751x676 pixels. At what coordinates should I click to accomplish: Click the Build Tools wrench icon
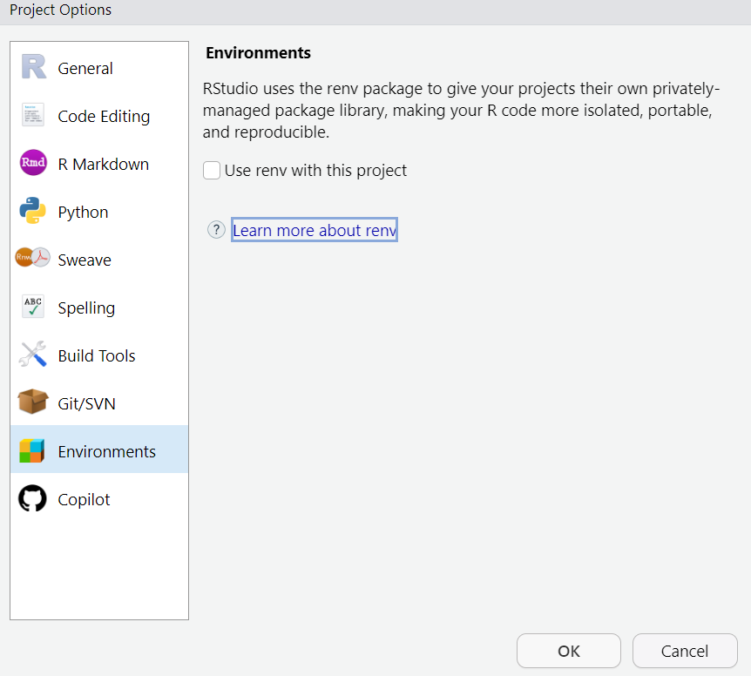click(33, 355)
